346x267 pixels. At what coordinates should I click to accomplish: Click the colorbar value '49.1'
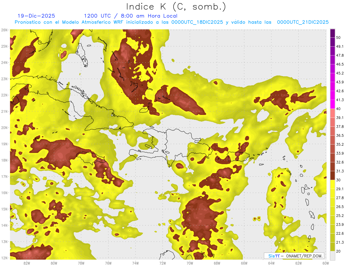pos(340,46)
